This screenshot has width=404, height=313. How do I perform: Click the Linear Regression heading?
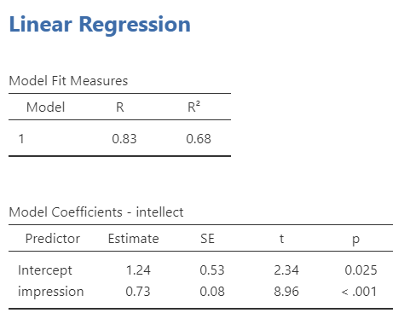[100, 25]
